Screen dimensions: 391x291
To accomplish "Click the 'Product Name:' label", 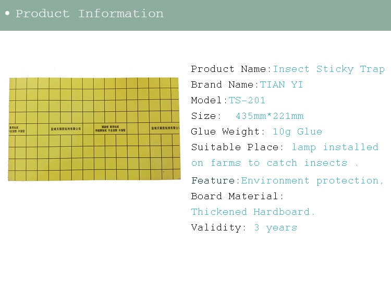I will tap(231, 69).
